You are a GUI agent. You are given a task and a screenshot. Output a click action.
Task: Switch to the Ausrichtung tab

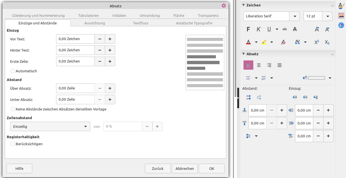tap(95, 23)
